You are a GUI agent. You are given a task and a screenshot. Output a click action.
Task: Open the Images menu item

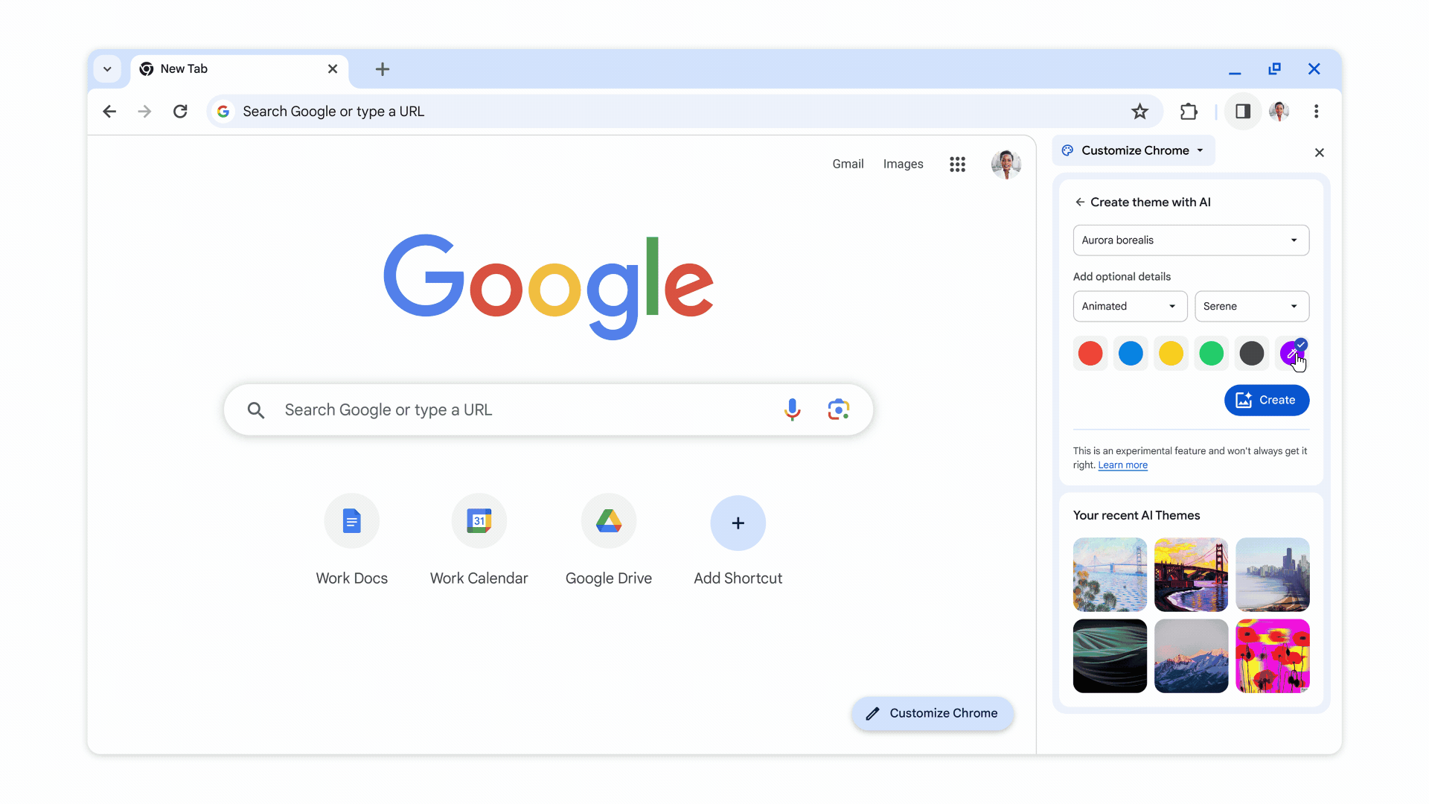(x=903, y=163)
